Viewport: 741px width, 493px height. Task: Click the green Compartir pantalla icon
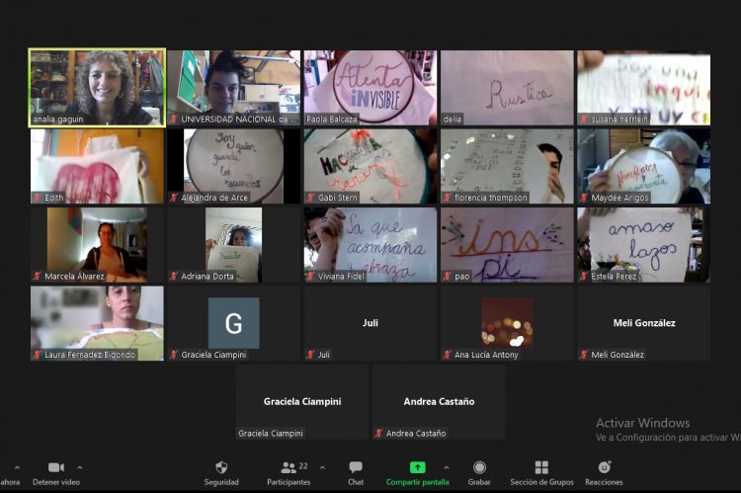[x=418, y=467]
